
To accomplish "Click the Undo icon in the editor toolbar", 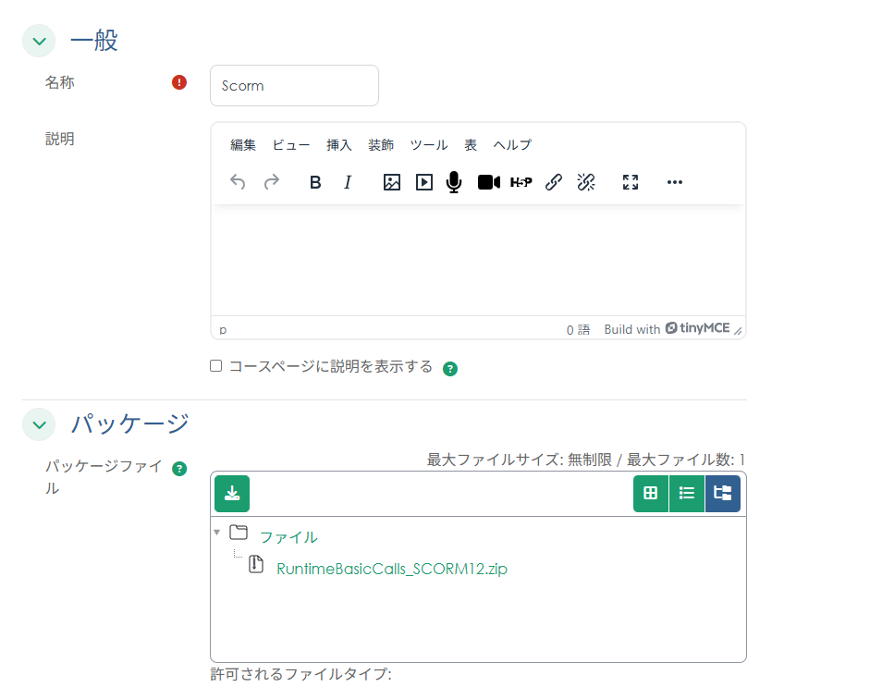I will [x=238, y=182].
